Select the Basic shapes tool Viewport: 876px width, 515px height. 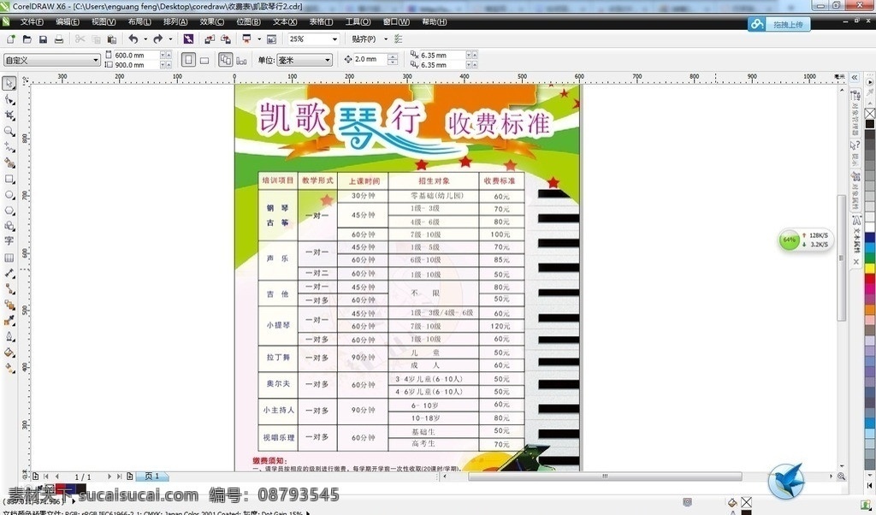pos(9,226)
